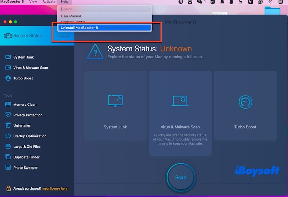Click the Virus & Malware Scan sidebar icon
288x197 pixels.
8,68
